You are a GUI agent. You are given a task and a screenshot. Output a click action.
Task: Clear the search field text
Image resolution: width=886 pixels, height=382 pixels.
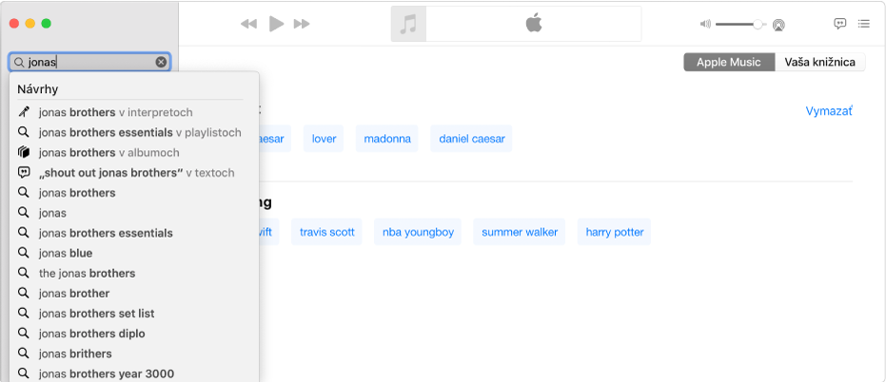coord(161,63)
